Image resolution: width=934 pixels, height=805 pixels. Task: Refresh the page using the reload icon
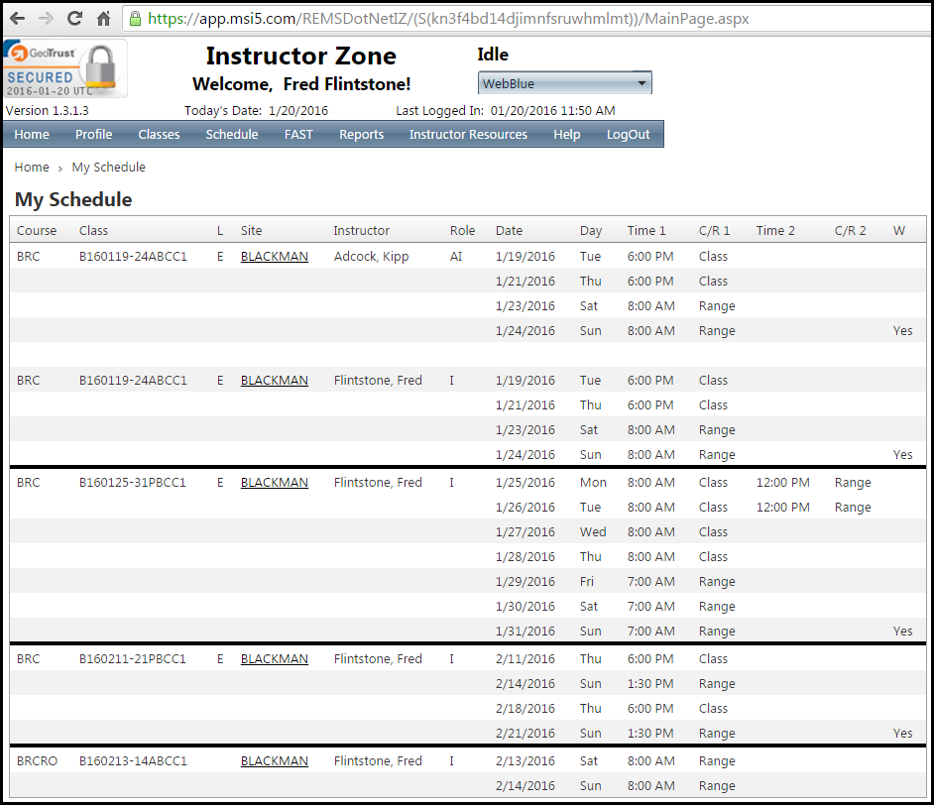(73, 18)
